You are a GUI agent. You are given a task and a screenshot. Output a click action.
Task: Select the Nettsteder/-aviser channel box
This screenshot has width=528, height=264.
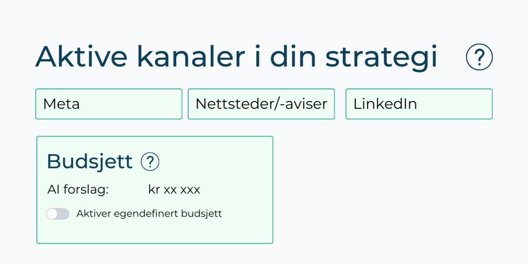[261, 104]
